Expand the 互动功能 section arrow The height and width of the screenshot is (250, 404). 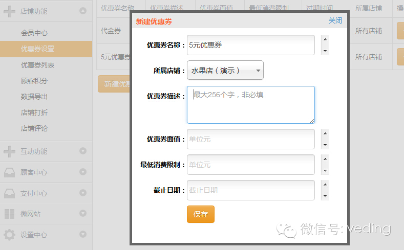(83, 151)
